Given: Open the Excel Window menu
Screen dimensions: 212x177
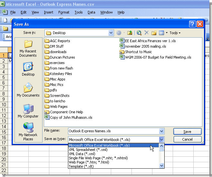Looking at the screenshot, I should pos(106,12).
